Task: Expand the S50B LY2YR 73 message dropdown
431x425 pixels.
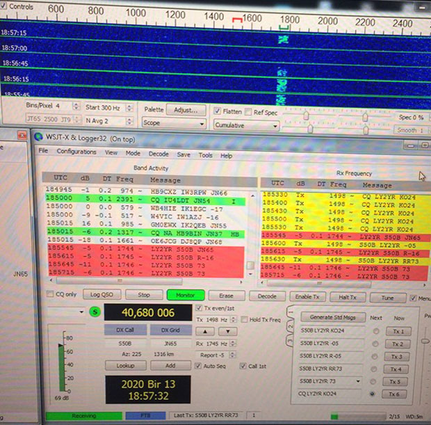Action: point(358,382)
